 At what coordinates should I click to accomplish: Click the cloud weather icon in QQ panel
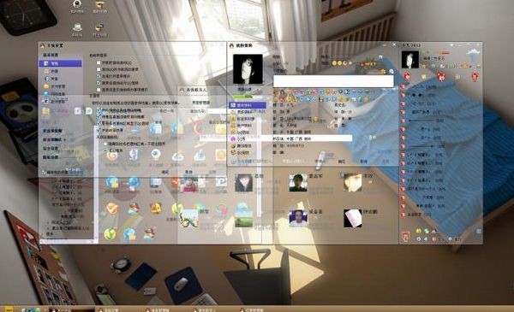(x=472, y=53)
